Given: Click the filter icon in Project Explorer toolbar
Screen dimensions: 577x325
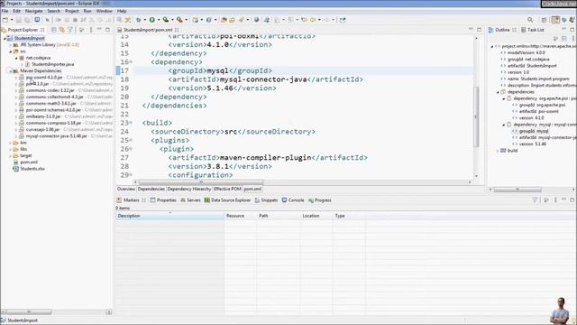Looking at the screenshot, I should click(70, 30).
